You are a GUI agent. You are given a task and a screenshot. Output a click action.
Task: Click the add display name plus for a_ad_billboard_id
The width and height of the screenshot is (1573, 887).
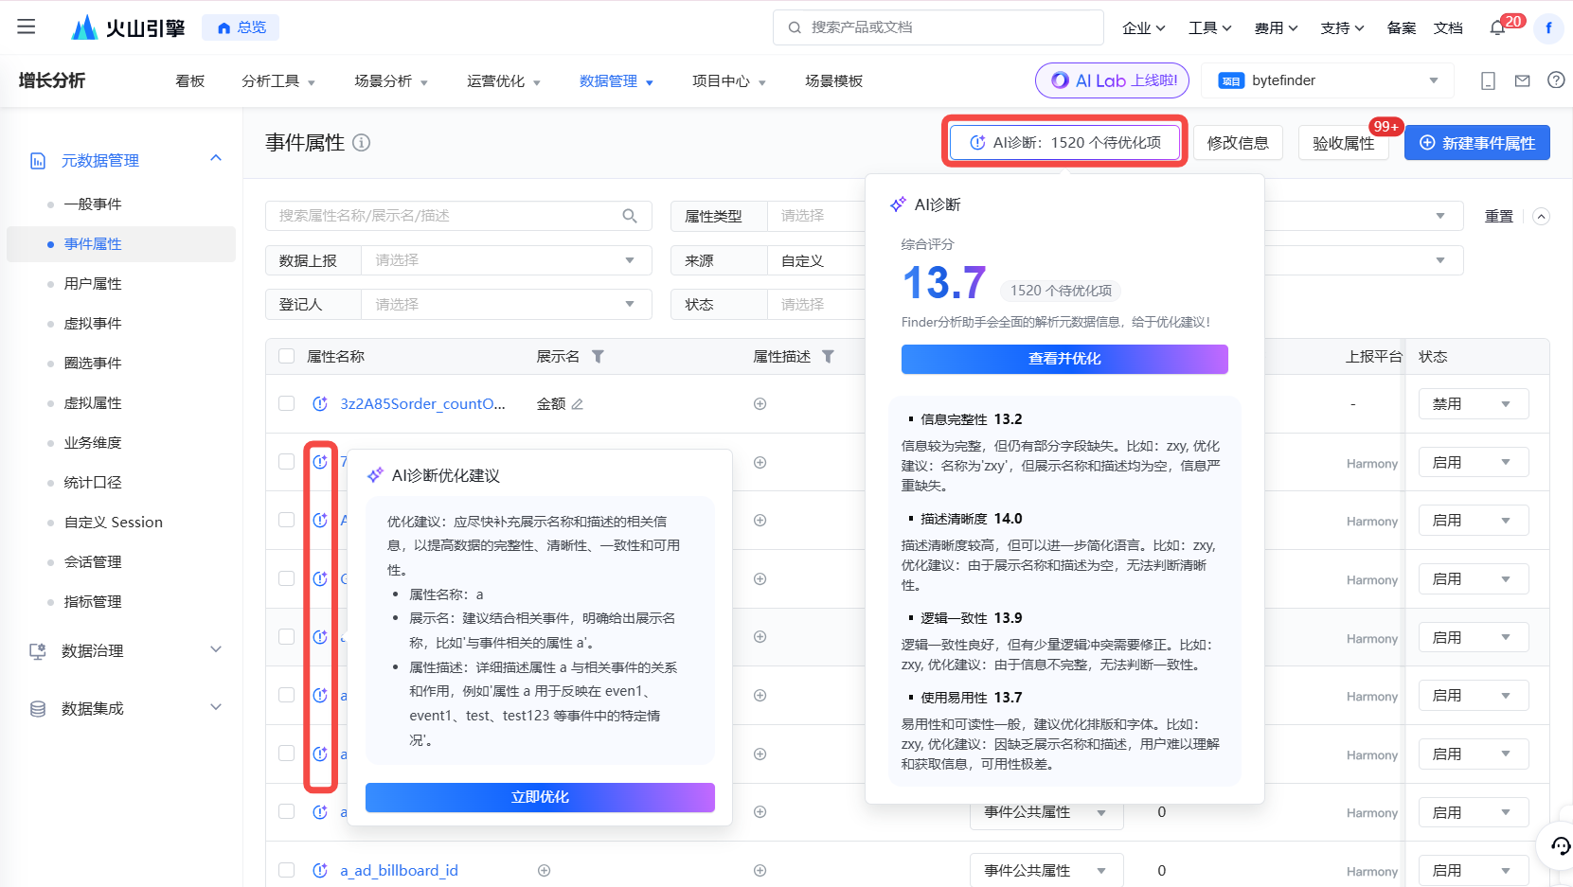544,871
